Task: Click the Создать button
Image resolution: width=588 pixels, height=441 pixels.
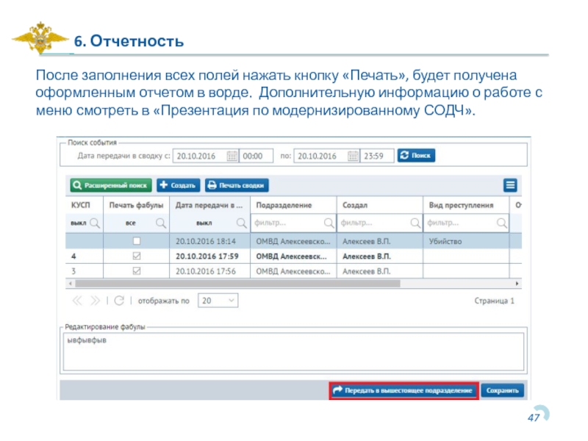Action: (x=178, y=185)
